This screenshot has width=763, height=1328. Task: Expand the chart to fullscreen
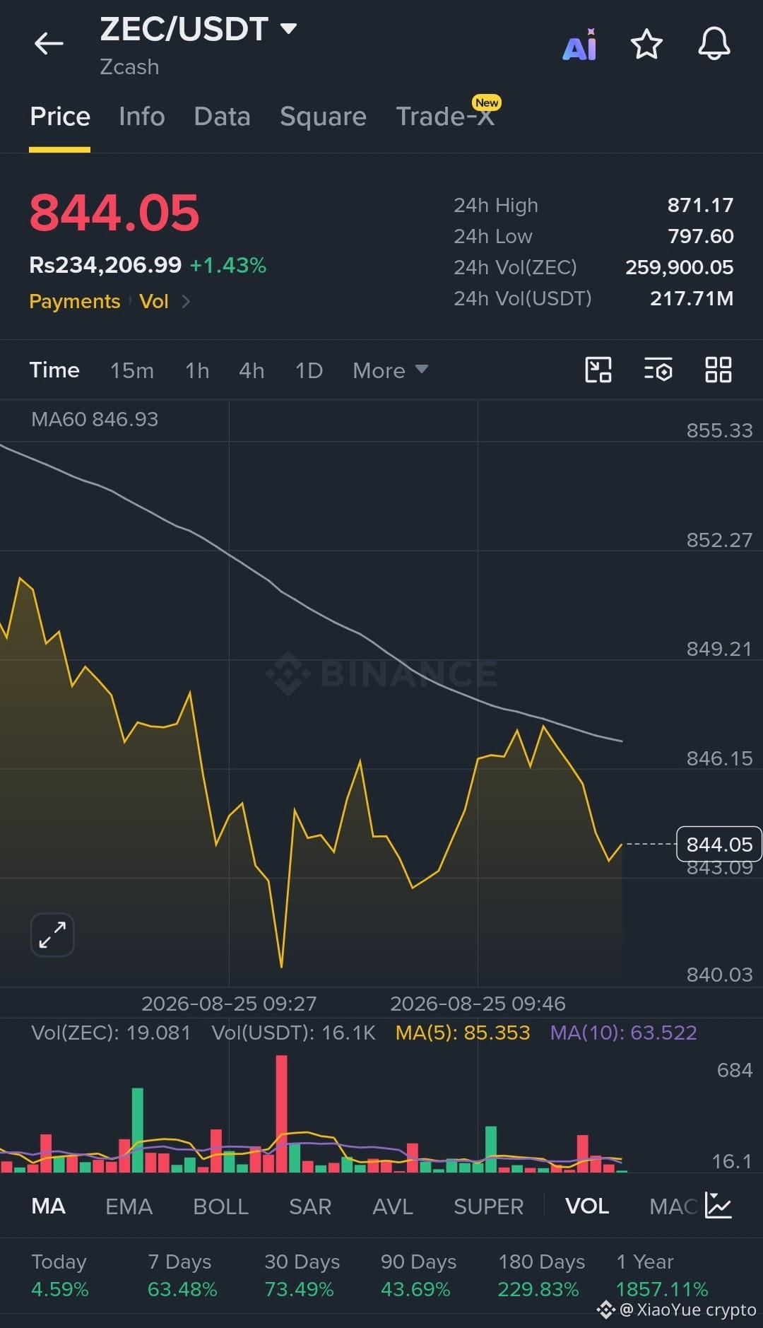click(52, 934)
